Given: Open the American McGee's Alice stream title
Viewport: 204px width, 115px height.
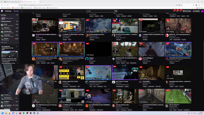Looking at the screenshot, I should 122,105.
